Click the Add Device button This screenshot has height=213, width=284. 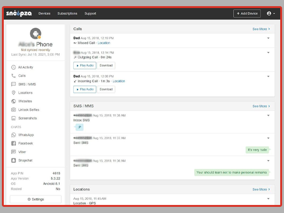tap(247, 13)
